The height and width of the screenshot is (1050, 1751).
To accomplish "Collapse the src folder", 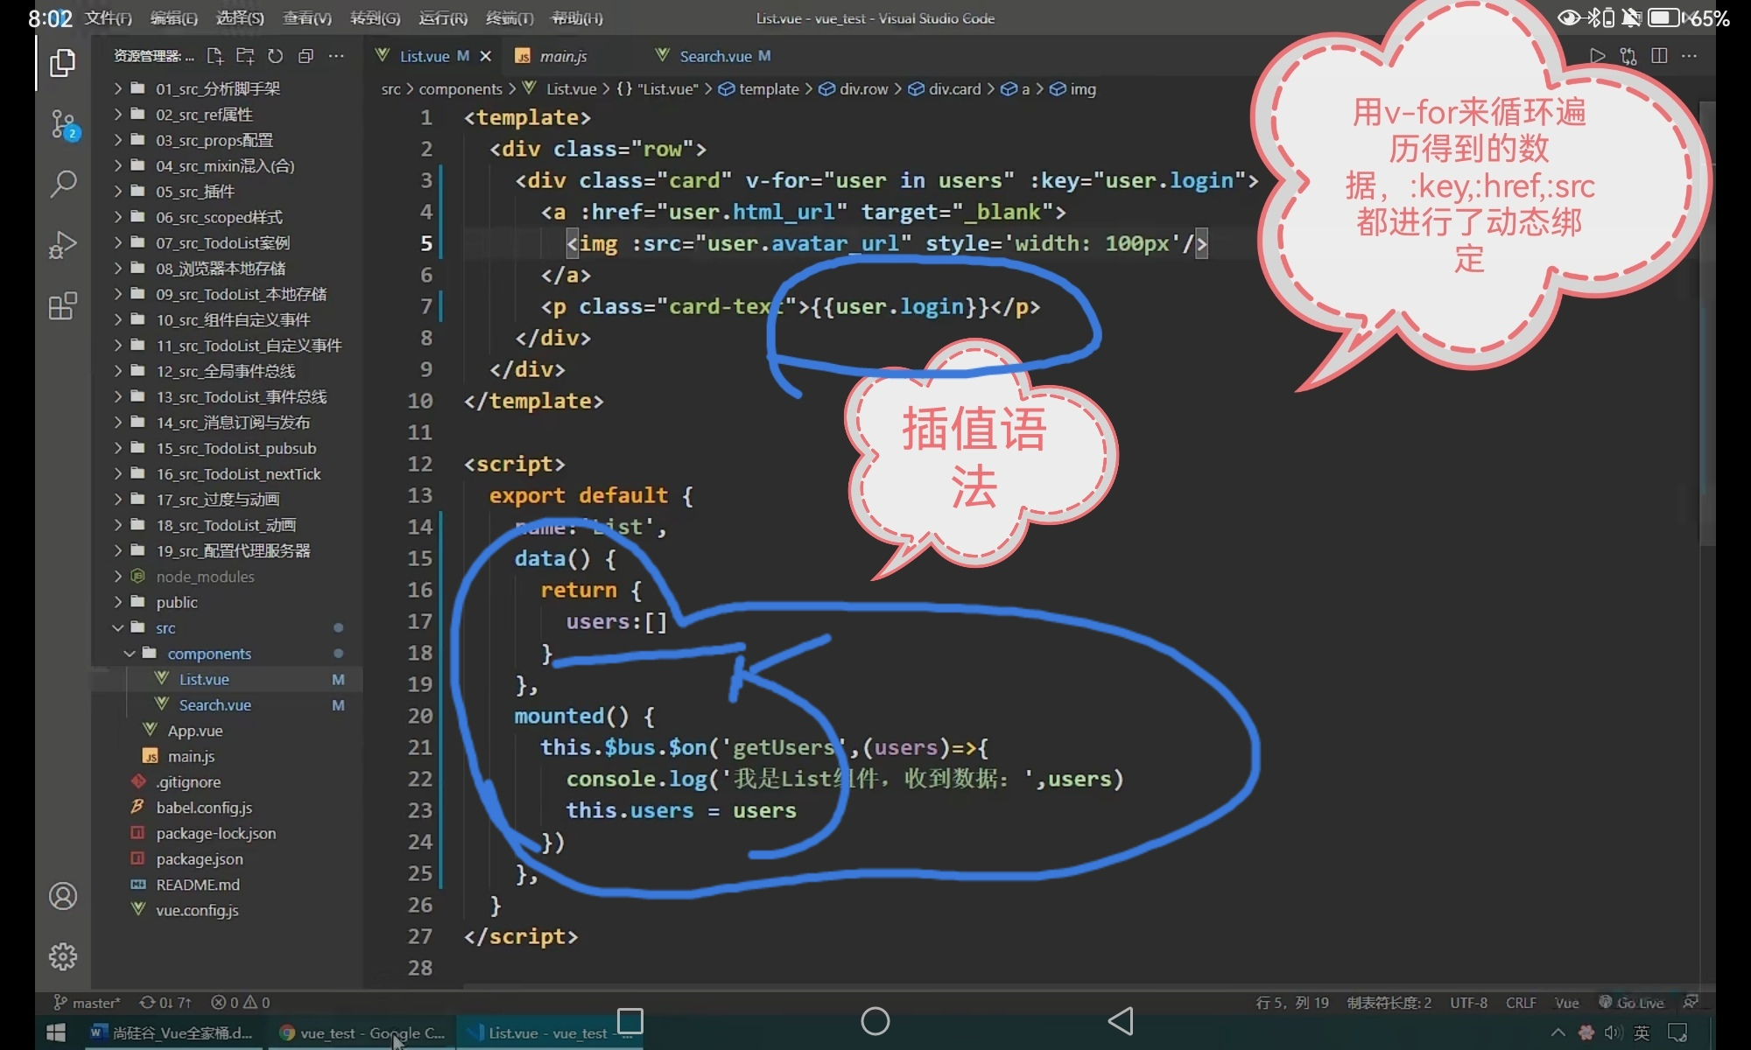I will (165, 628).
